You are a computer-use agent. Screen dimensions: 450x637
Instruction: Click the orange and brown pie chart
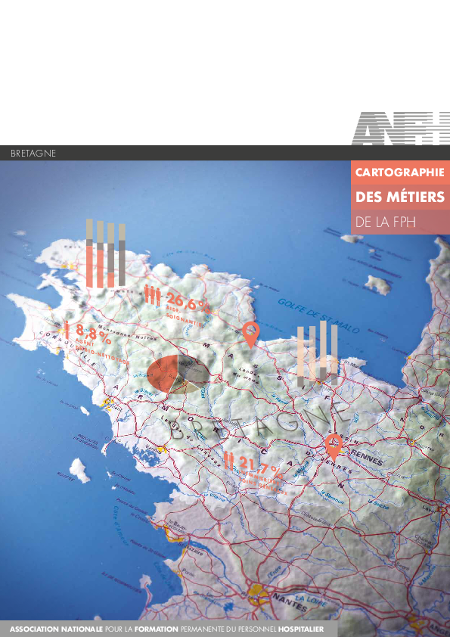point(178,374)
